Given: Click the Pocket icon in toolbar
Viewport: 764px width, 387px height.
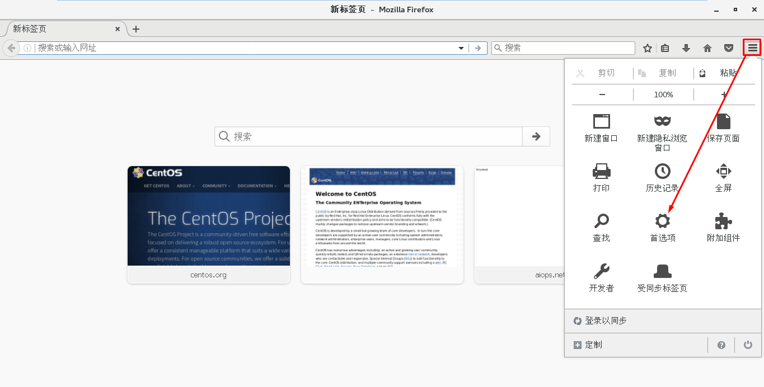Looking at the screenshot, I should click(x=729, y=48).
